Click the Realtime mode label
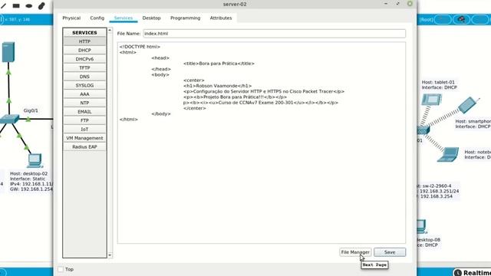The width and height of the screenshot is (491, 276). coord(477,273)
